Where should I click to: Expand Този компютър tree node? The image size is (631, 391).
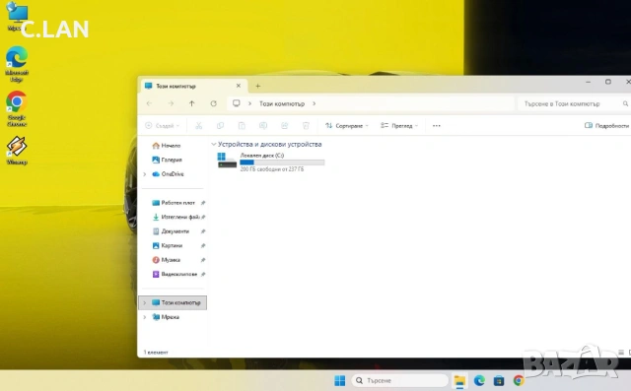145,302
